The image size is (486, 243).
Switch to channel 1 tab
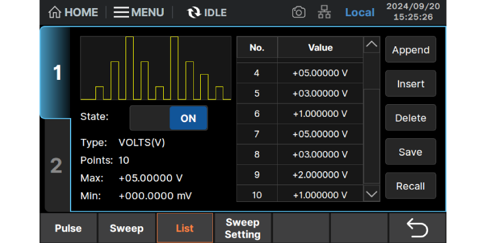pyautogui.click(x=57, y=73)
